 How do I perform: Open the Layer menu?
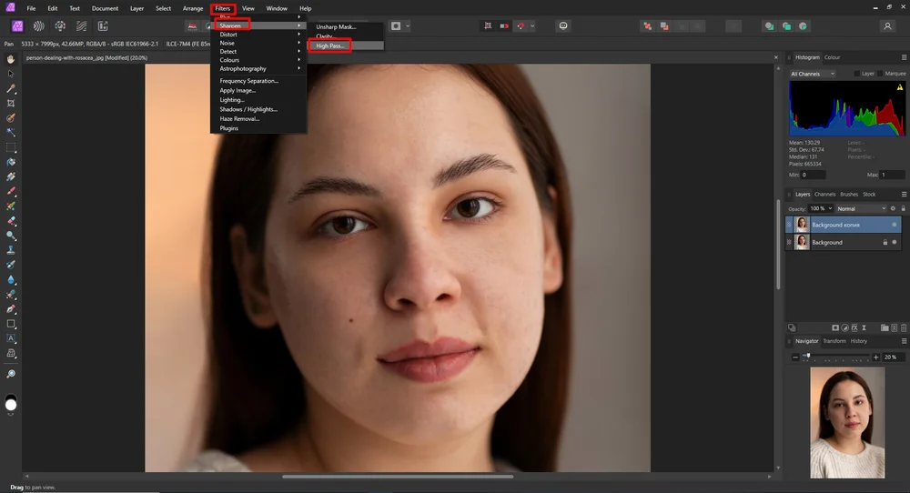coord(136,8)
